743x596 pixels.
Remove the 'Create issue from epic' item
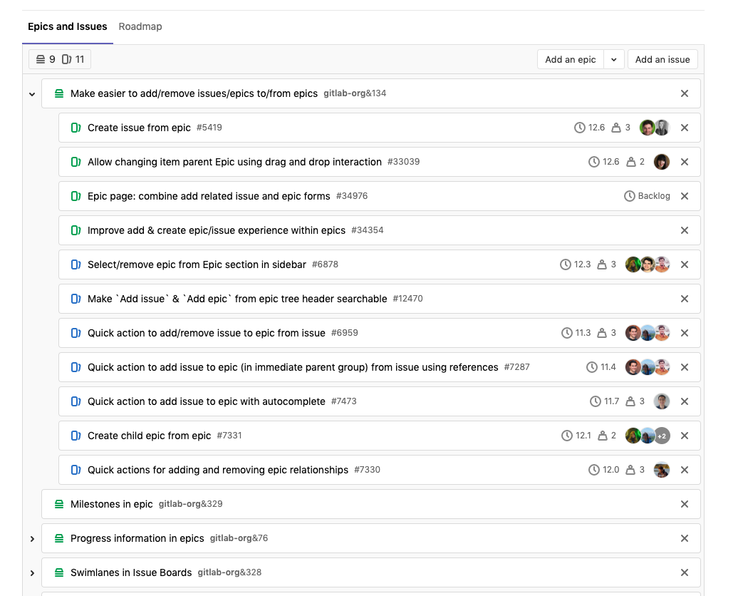(x=685, y=128)
